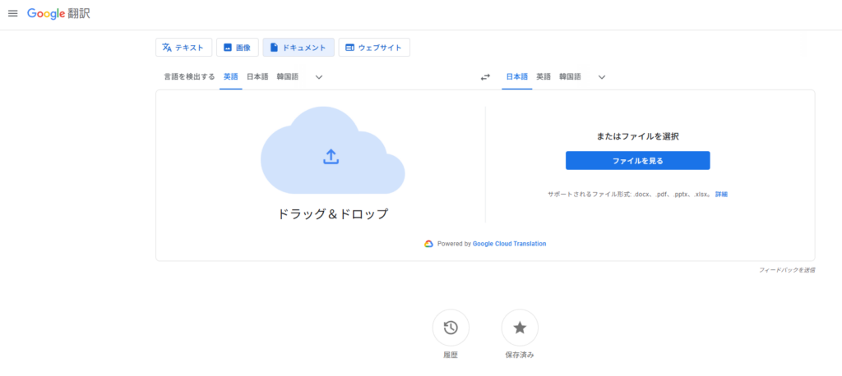Click フィードバックを送信 feedback link

(787, 270)
